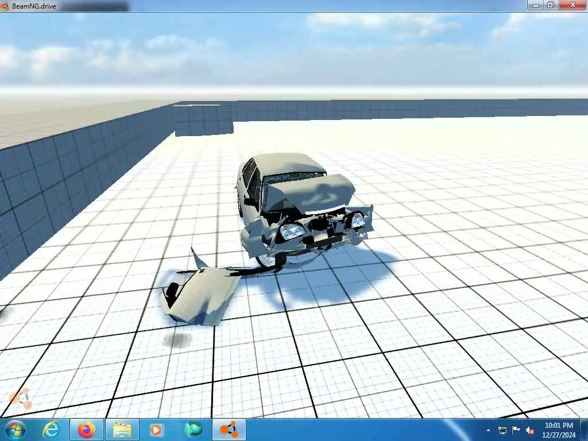Screen dimensions: 588x441
Task: Show hidden system tray icons
Action: (x=488, y=430)
